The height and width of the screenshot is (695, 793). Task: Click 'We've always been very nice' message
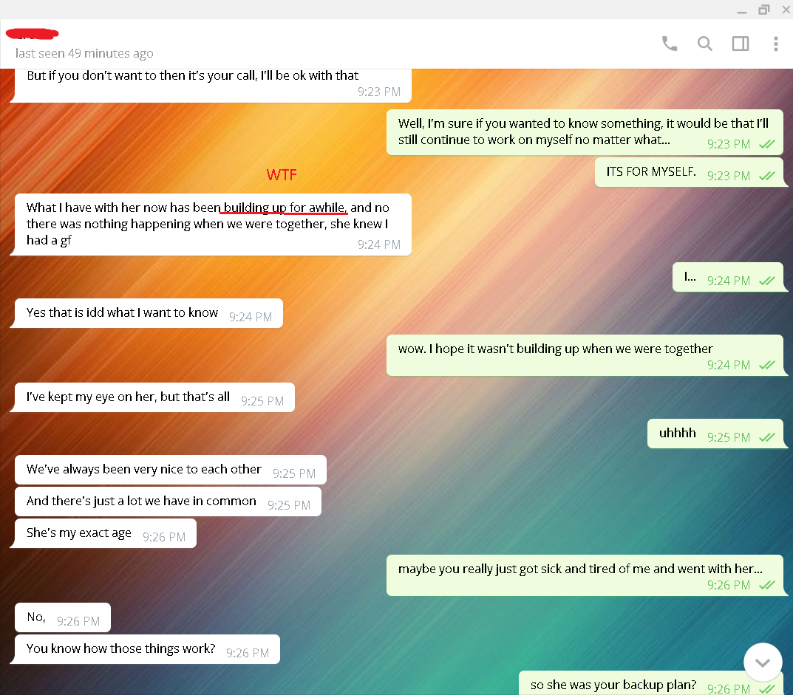pos(171,470)
